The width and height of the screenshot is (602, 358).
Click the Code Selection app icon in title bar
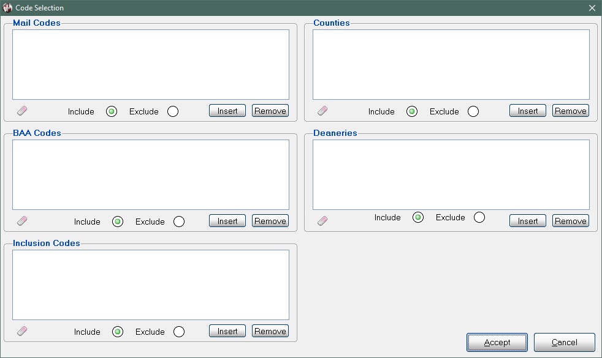tap(7, 8)
